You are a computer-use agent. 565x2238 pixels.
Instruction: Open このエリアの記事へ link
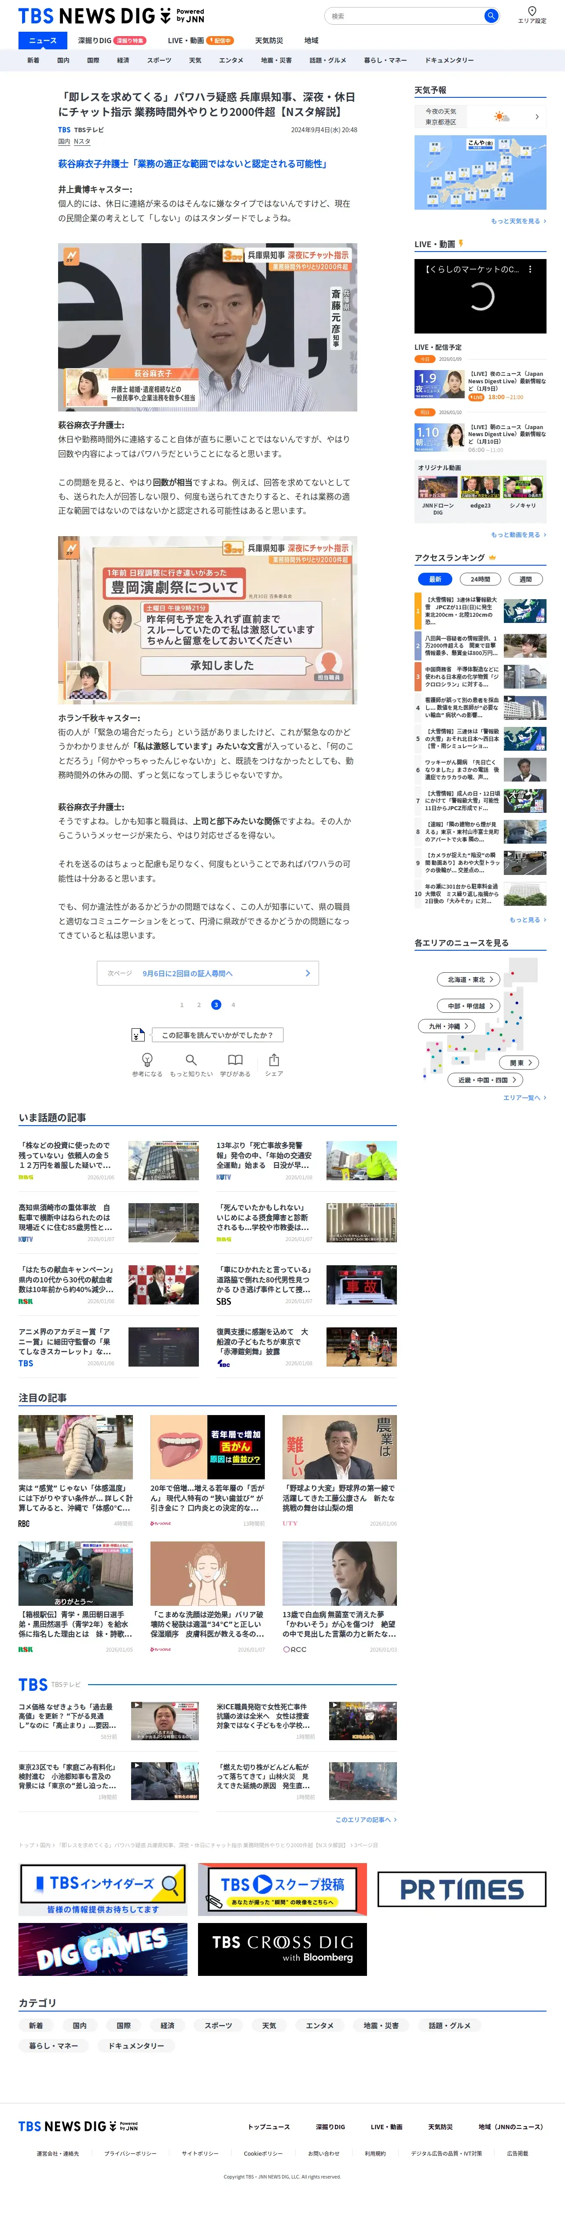click(365, 1819)
